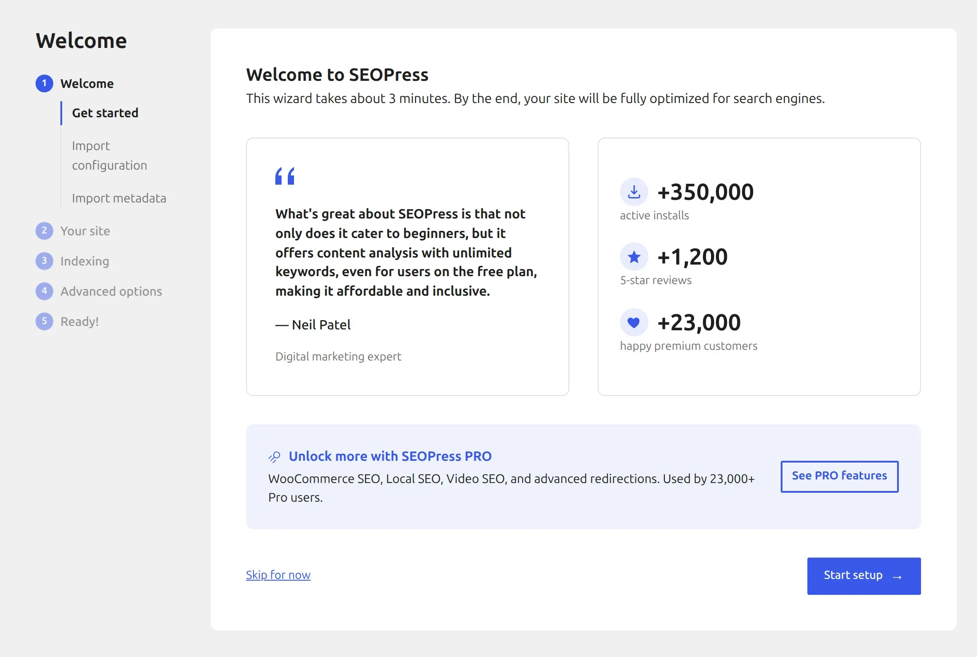This screenshot has width=977, height=657.
Task: Click the WooCommerce SEO PRO description text
Action: [512, 488]
